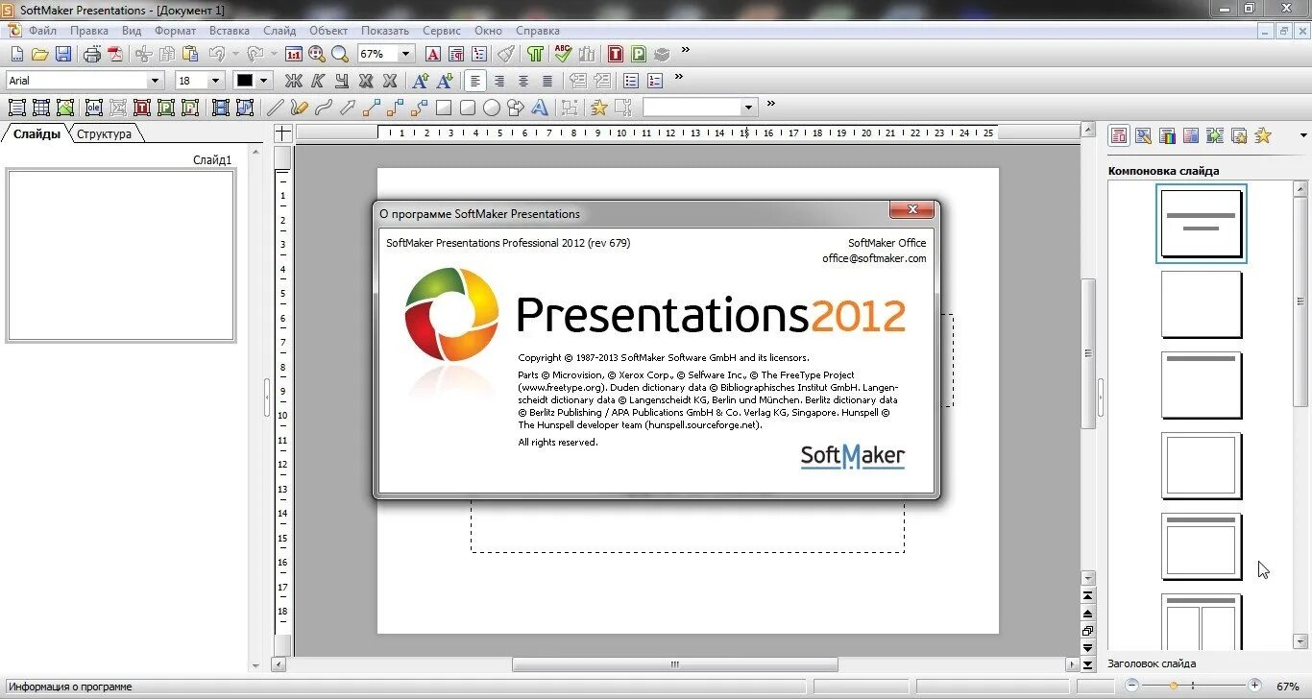
Task: Toggle bold Ж formatting
Action: point(294,81)
